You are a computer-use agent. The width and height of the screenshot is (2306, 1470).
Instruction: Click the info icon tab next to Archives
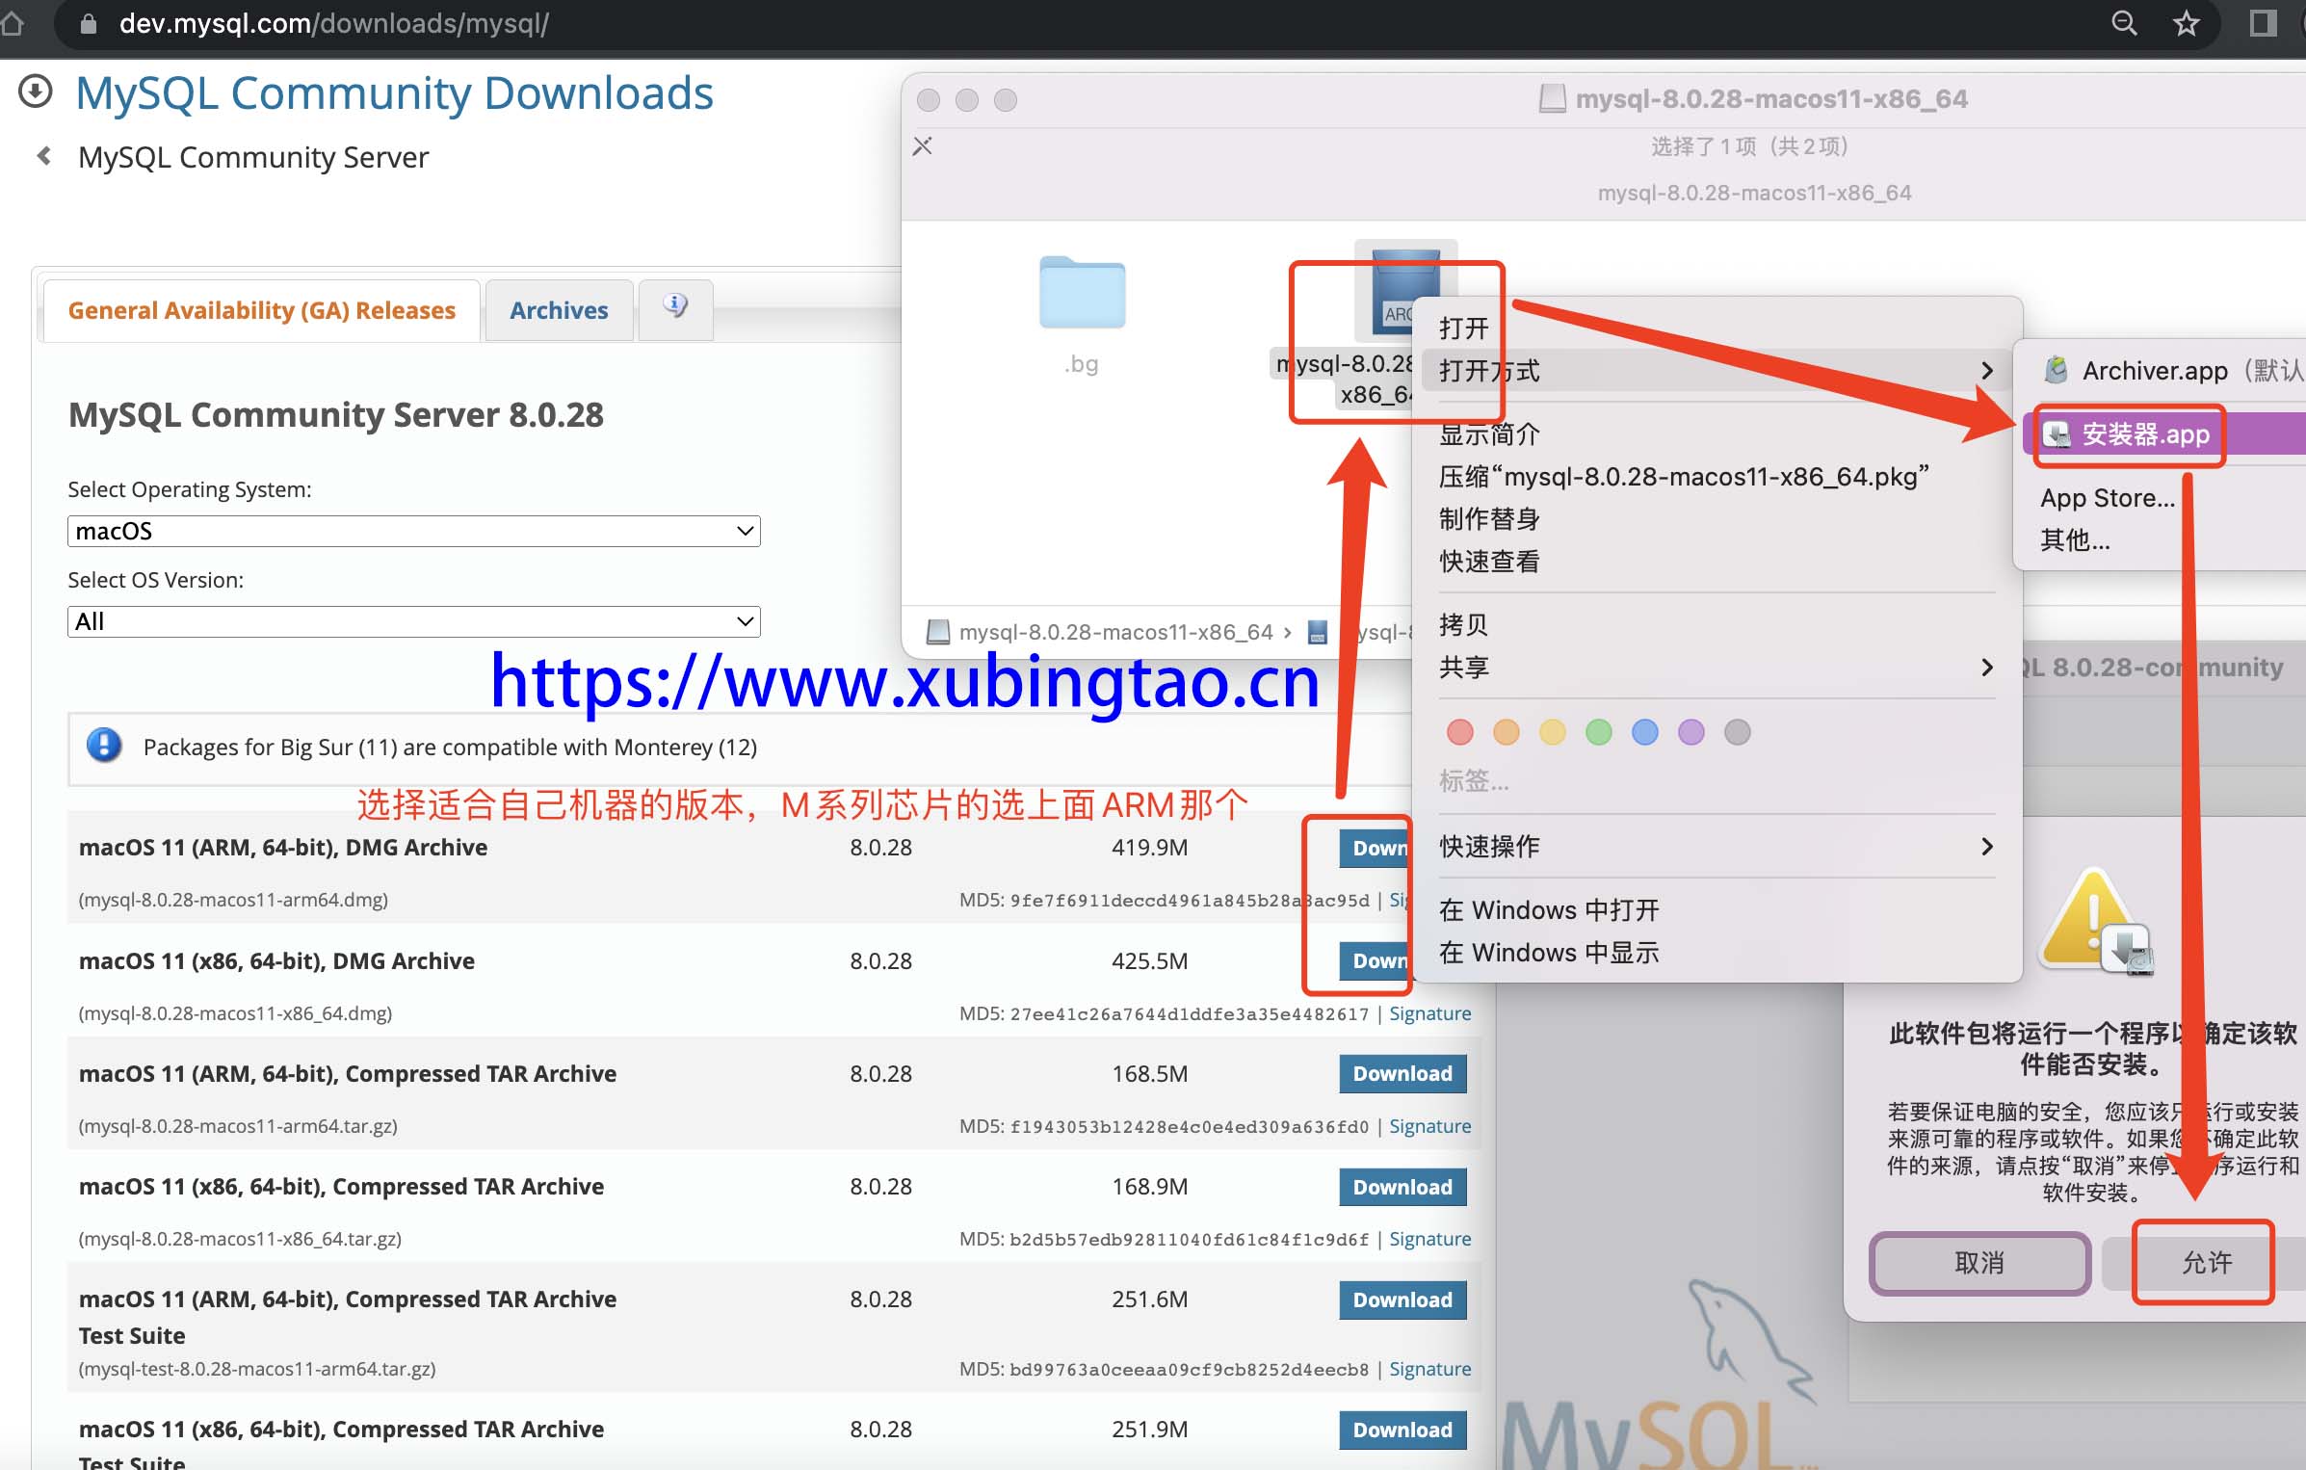coord(675,308)
